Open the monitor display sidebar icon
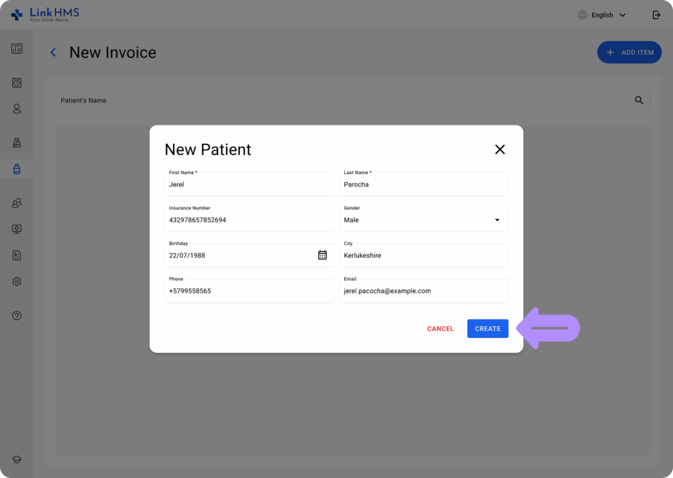 [16, 229]
